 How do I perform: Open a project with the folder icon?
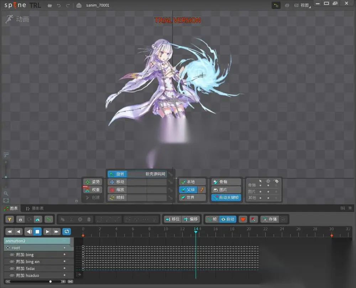[x=50, y=5]
